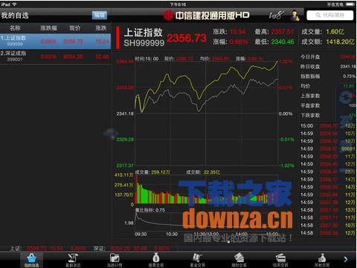Tap the 上证指数 stock title
The height and width of the screenshot is (268, 357).
click(144, 33)
